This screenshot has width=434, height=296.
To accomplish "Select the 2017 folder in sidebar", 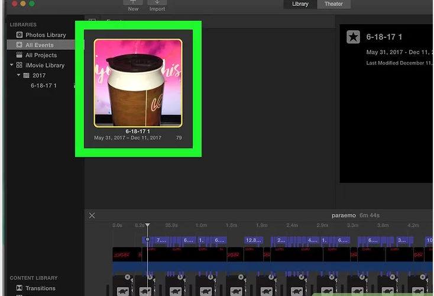I will (39, 75).
